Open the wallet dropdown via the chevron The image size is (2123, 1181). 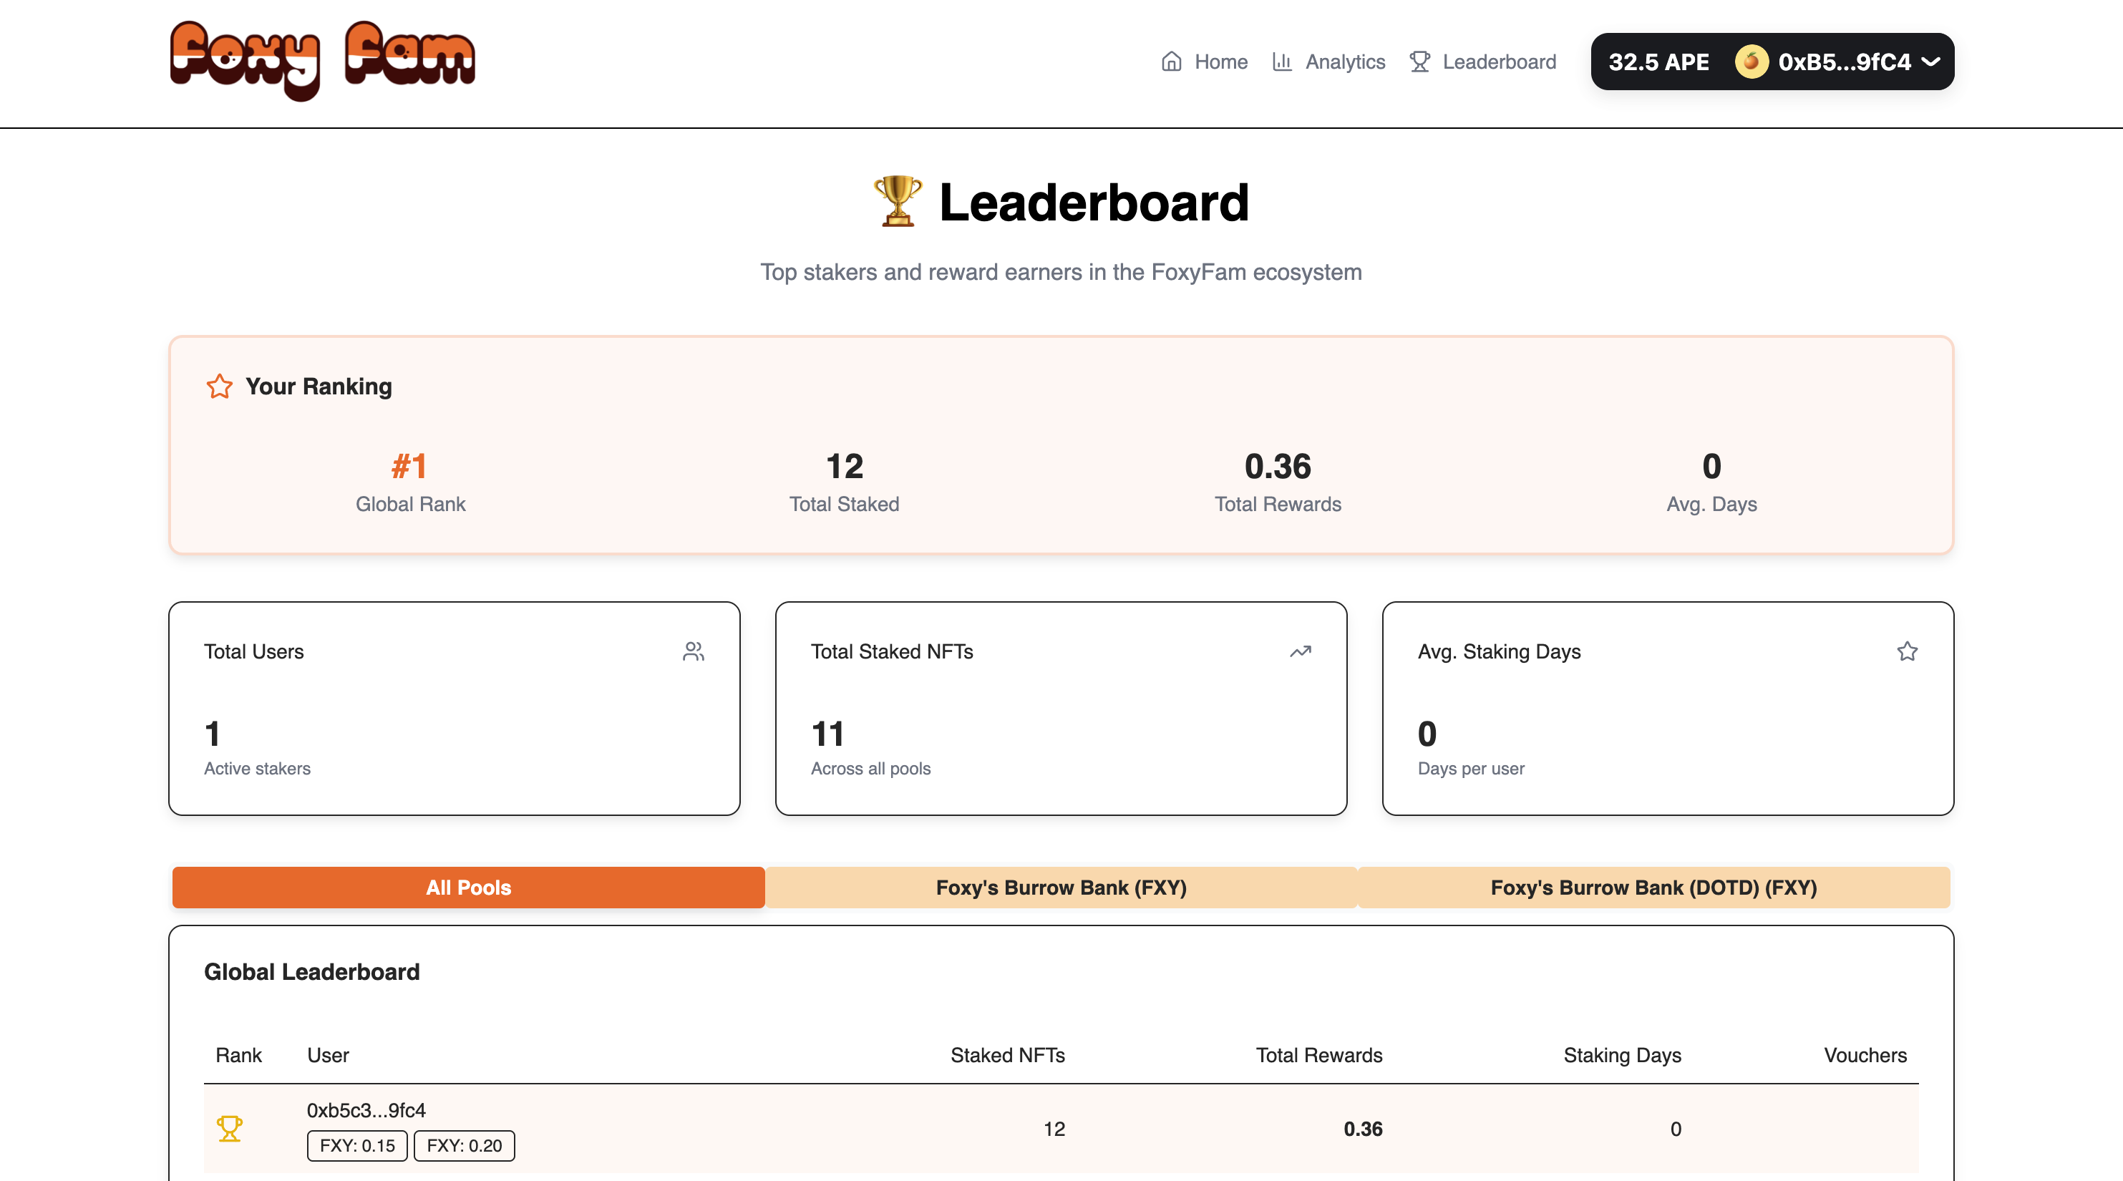coord(1932,60)
